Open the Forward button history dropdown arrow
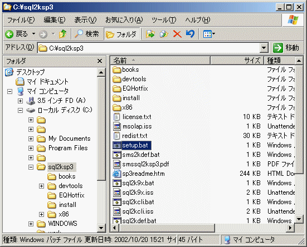 click(53, 34)
